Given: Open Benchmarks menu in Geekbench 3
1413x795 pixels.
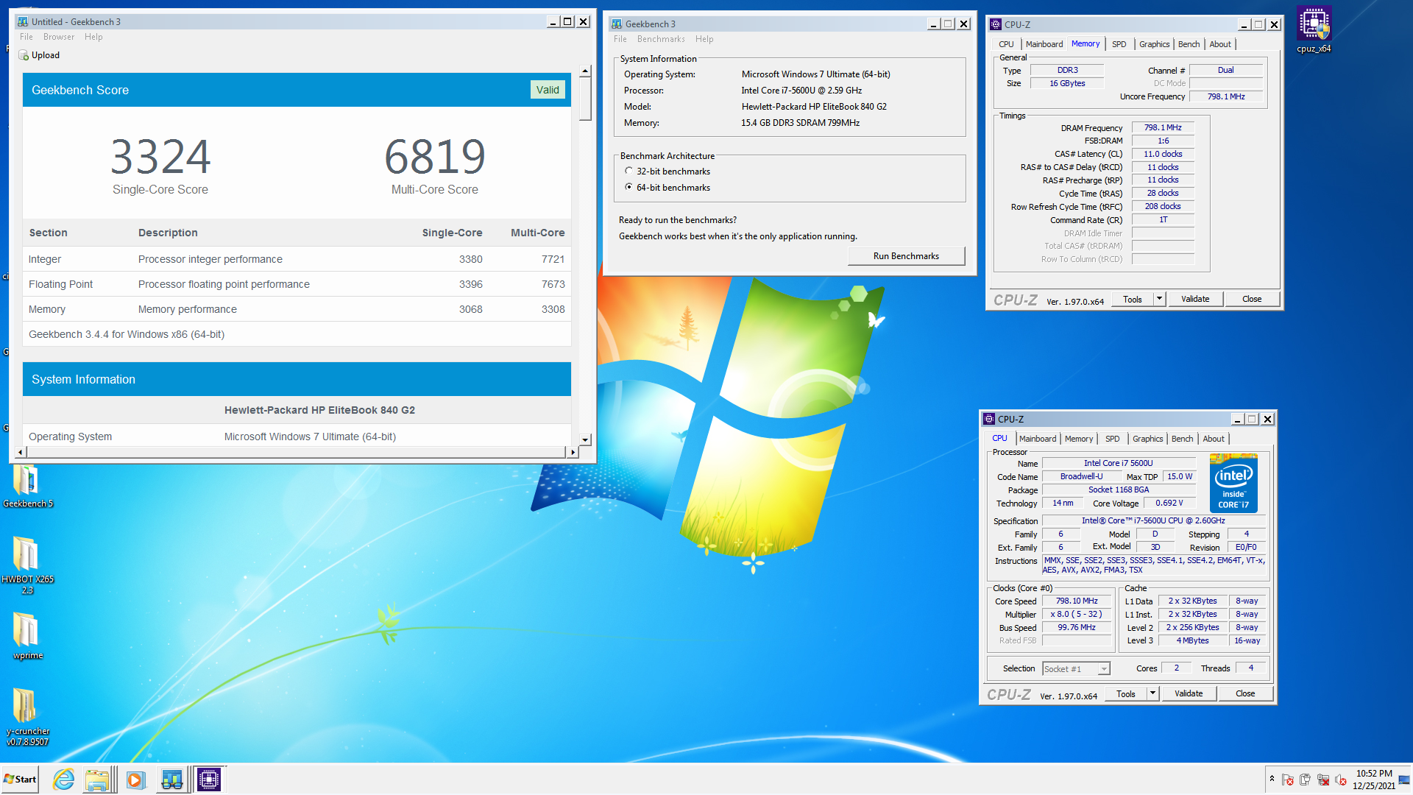Looking at the screenshot, I should 661,39.
